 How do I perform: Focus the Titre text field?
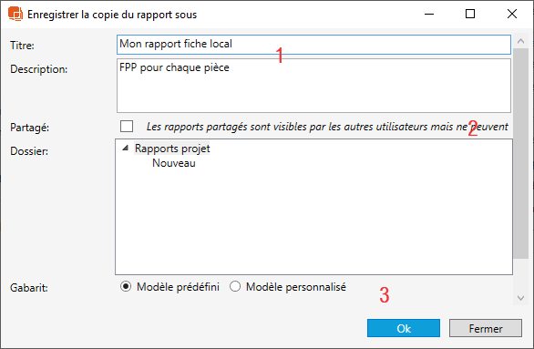[x=313, y=45]
